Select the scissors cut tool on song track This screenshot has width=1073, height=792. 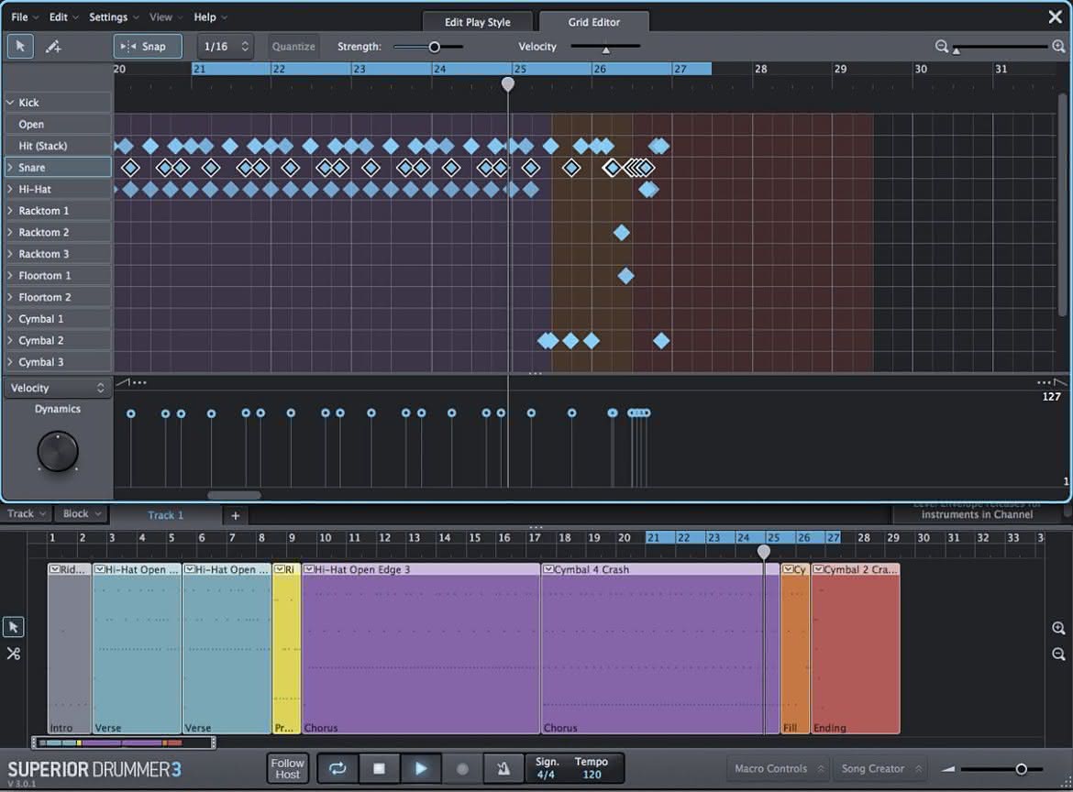14,654
